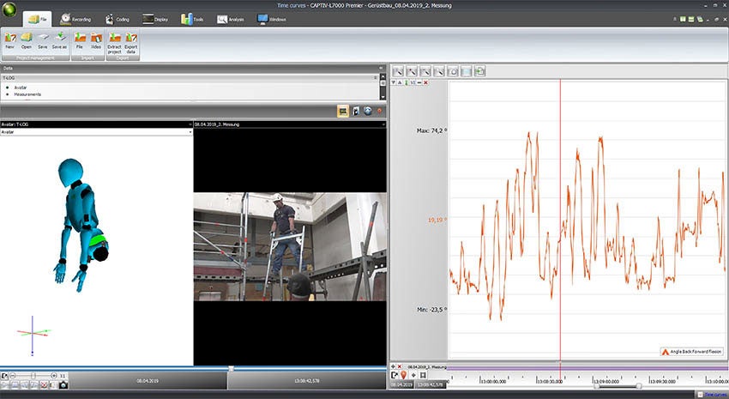Image resolution: width=729 pixels, height=399 pixels.
Task: Click the circular zoom tool in chart toolbar
Action: pos(452,71)
